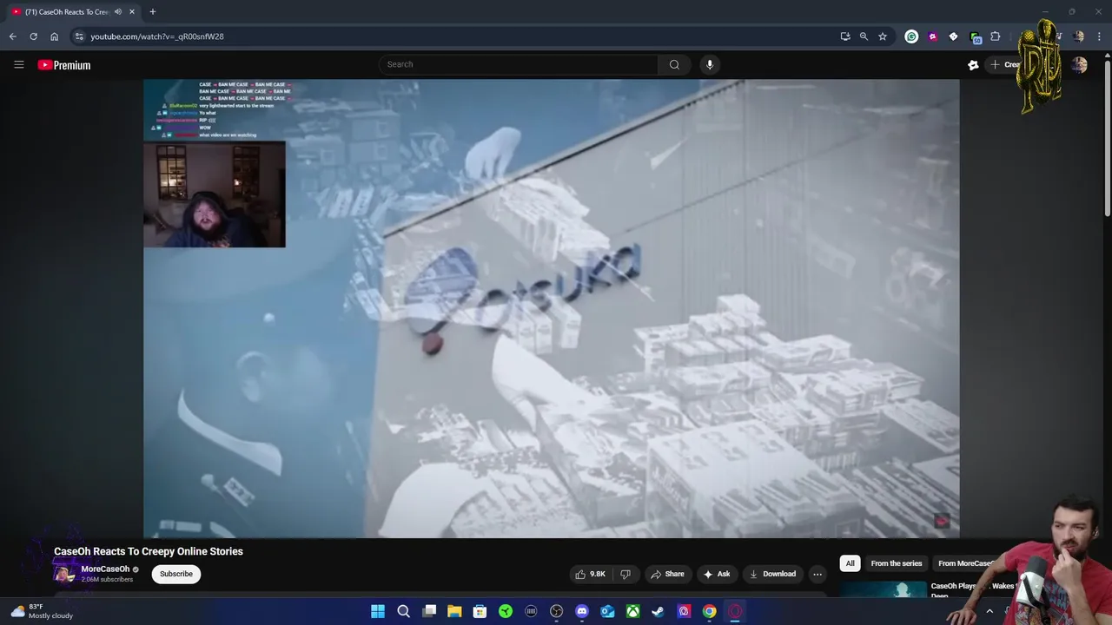This screenshot has height=625, width=1112.
Task: Open Microsoft Store from the taskbar
Action: pos(480,611)
